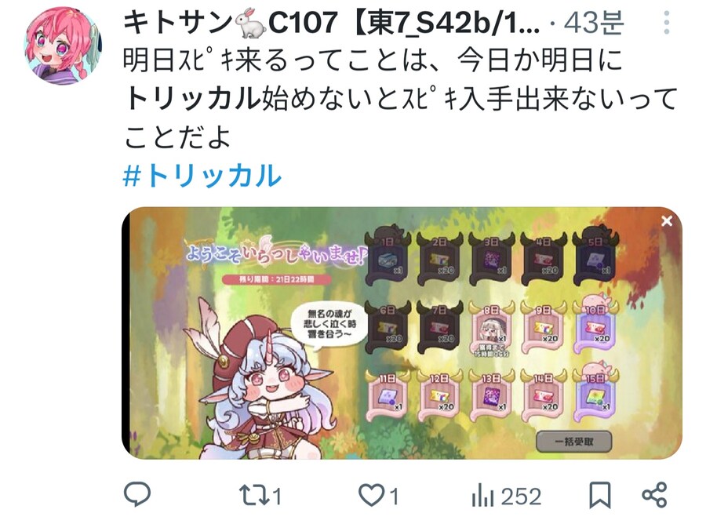Close the login bonus popup with X
The width and height of the screenshot is (706, 524).
[x=667, y=221]
